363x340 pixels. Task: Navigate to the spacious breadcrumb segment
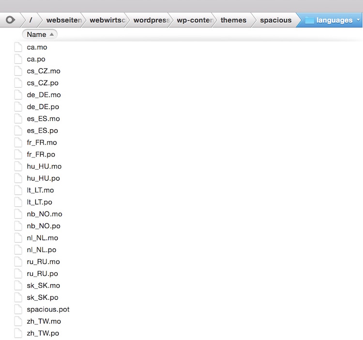(275, 20)
